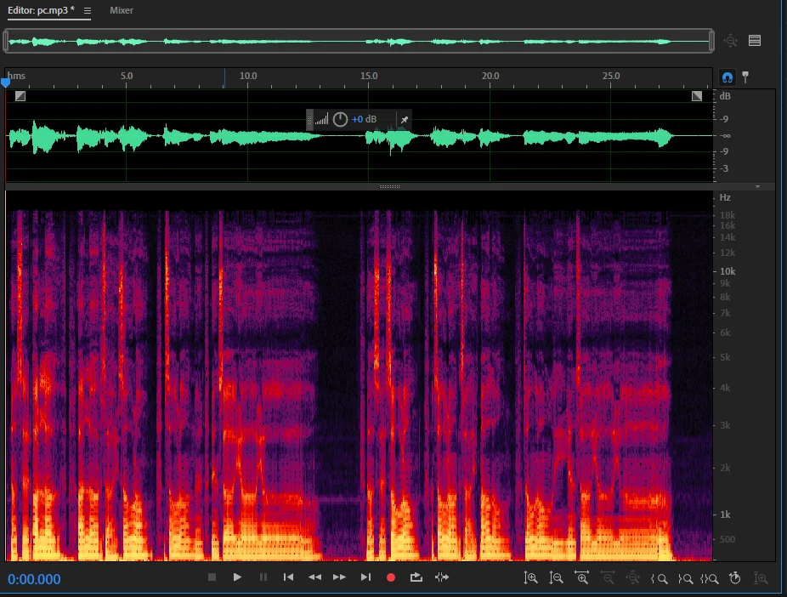Collapse spectral display using divider arrow
Image resolution: width=787 pixels, height=597 pixels.
757,185
